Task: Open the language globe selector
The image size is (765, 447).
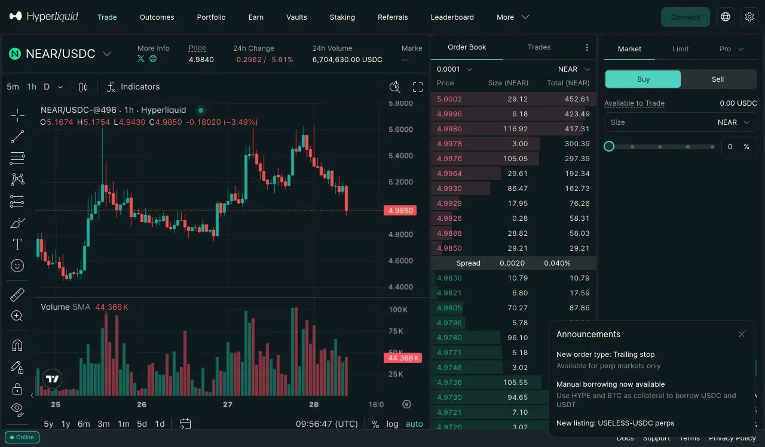Action: coord(726,17)
